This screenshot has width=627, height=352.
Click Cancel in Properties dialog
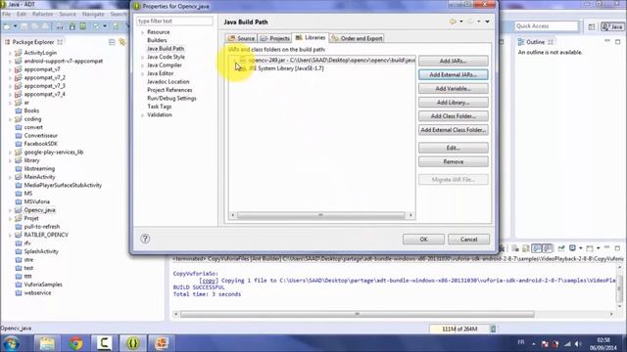click(468, 240)
